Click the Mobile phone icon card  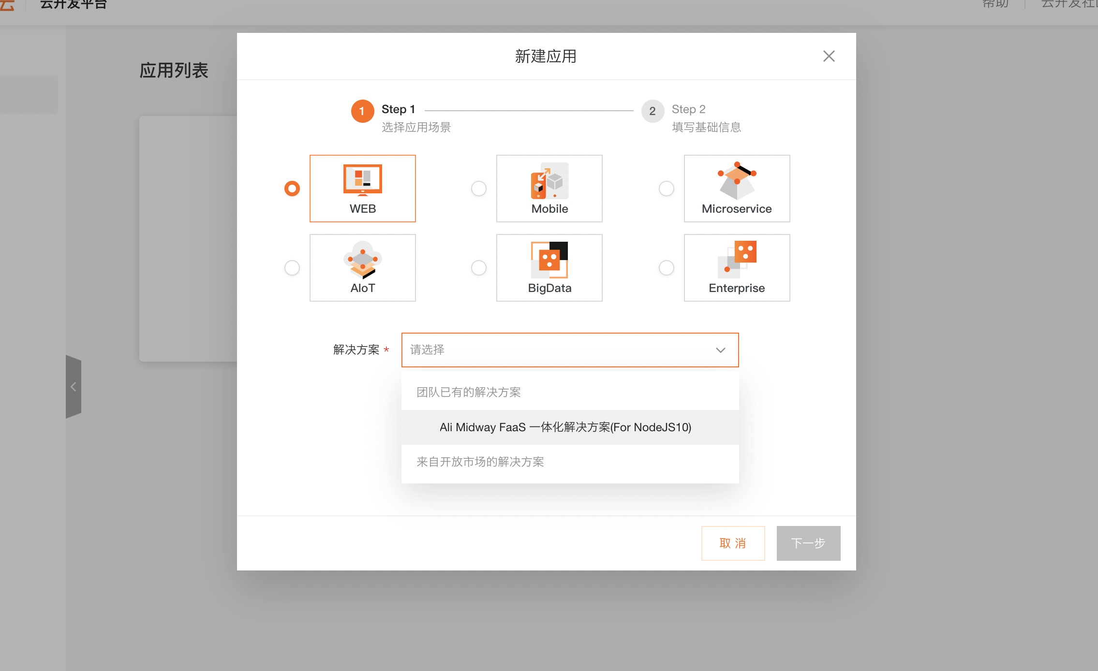(549, 188)
